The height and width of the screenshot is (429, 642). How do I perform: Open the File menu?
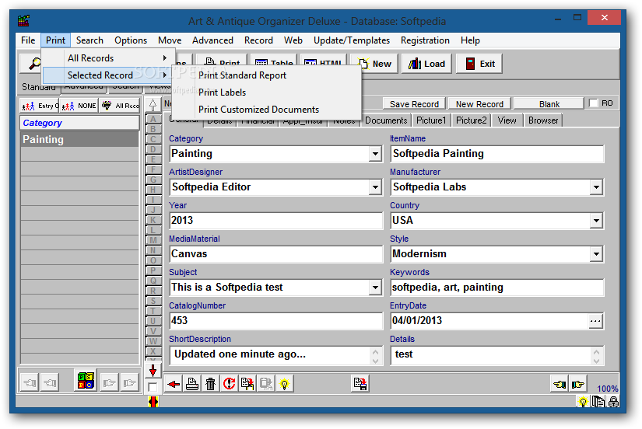28,40
